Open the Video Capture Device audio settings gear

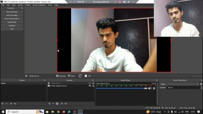tap(154, 88)
